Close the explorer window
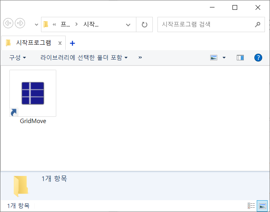270x212 pixels. click(258, 7)
